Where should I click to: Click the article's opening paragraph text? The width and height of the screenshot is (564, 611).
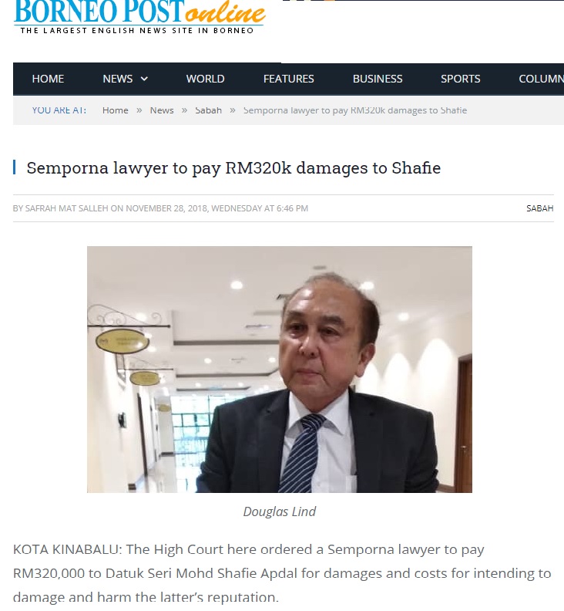(x=282, y=573)
